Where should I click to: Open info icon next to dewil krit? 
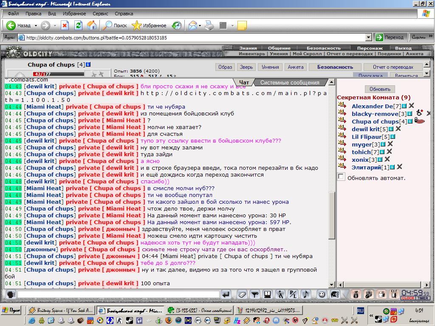391,129
